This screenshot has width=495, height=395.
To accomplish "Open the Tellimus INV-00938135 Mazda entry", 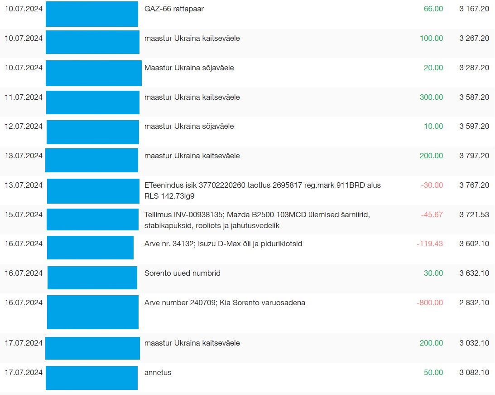I will (x=257, y=220).
